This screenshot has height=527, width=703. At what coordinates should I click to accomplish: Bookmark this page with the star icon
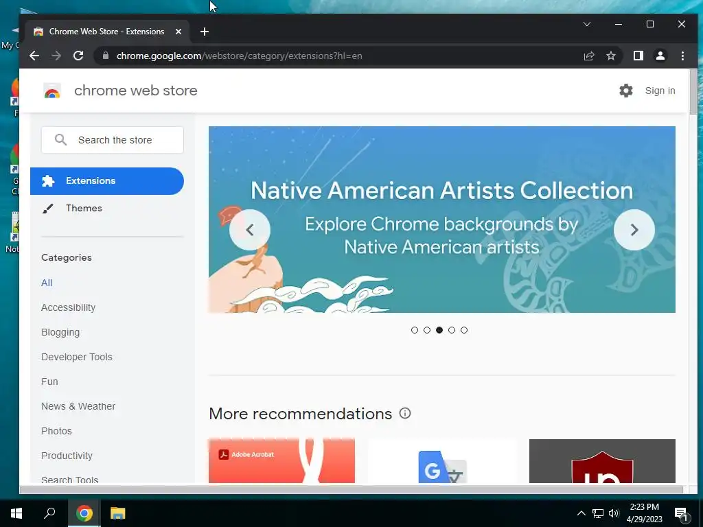pyautogui.click(x=610, y=56)
